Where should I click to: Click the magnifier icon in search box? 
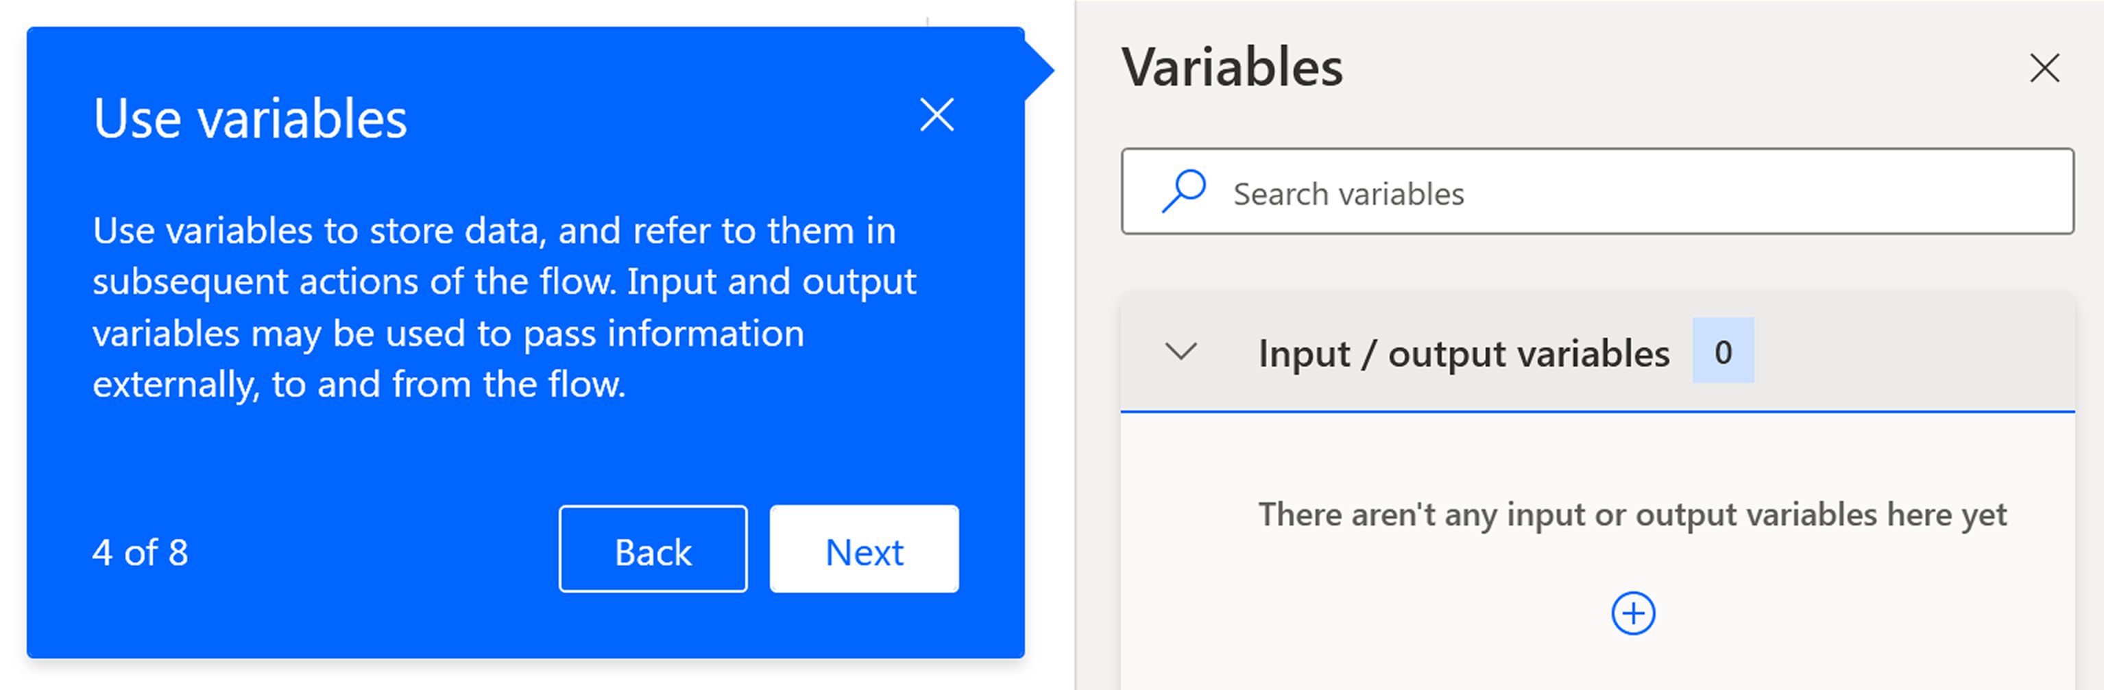tap(1183, 191)
